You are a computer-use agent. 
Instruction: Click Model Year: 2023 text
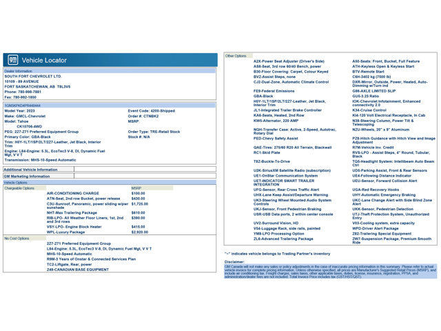20,111
